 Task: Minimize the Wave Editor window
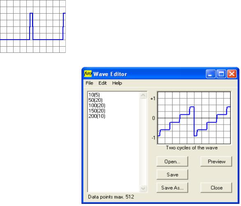[x=211, y=74]
